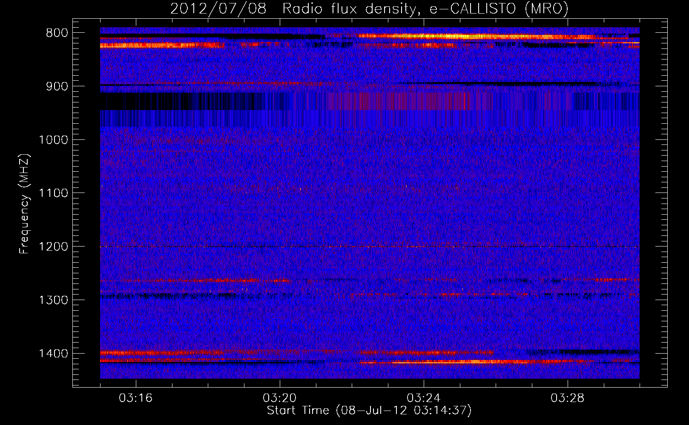Image resolution: width=689 pixels, height=425 pixels.
Task: Select the 1400 frequency axis label
Action: pyautogui.click(x=54, y=354)
